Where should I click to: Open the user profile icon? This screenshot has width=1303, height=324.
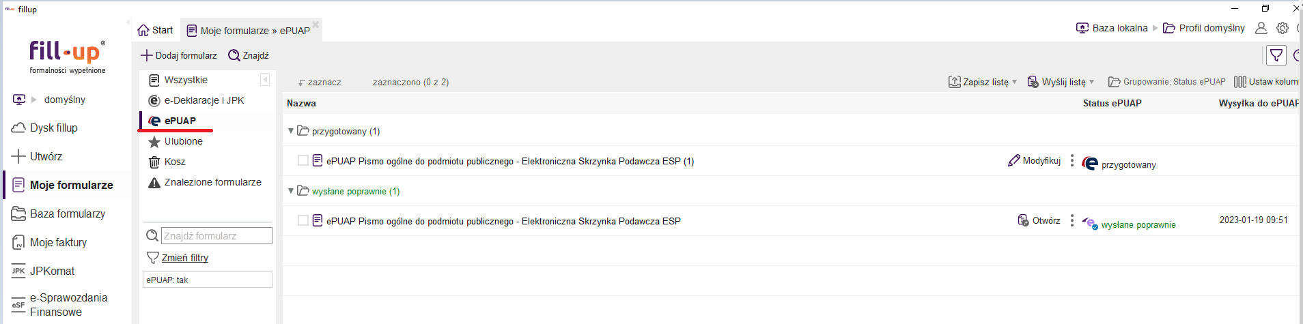click(x=1261, y=28)
